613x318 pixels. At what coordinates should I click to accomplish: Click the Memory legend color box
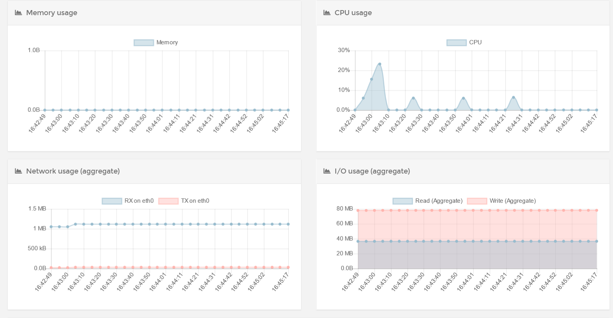click(144, 43)
